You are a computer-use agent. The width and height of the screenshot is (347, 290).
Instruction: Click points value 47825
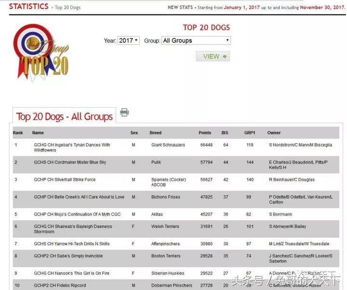206,197
